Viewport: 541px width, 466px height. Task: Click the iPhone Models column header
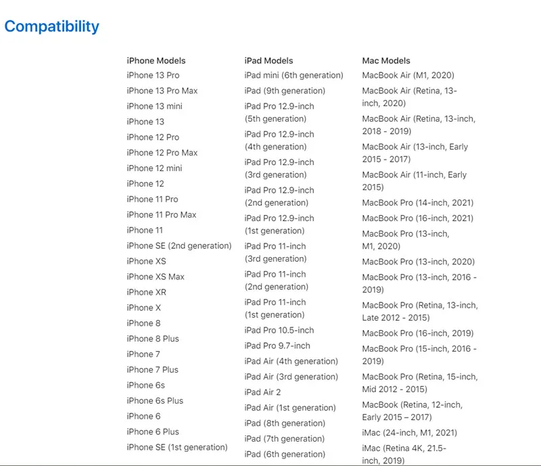click(156, 61)
